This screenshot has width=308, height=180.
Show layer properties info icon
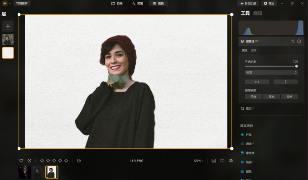click(299, 42)
